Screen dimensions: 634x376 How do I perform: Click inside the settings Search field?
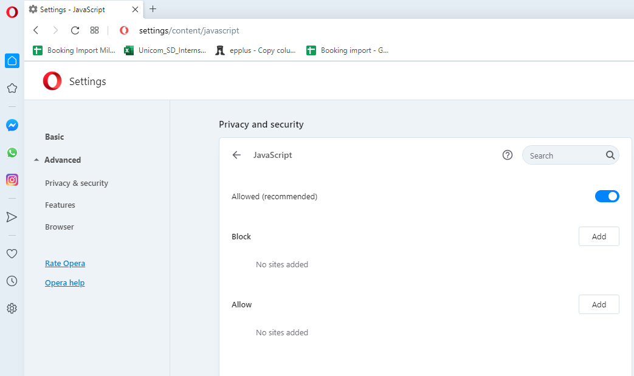click(565, 155)
